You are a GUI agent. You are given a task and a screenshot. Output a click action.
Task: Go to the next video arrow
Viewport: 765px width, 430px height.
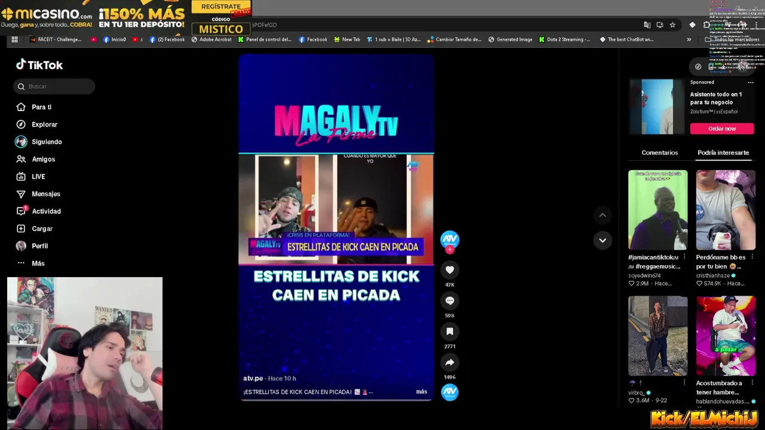[602, 240]
